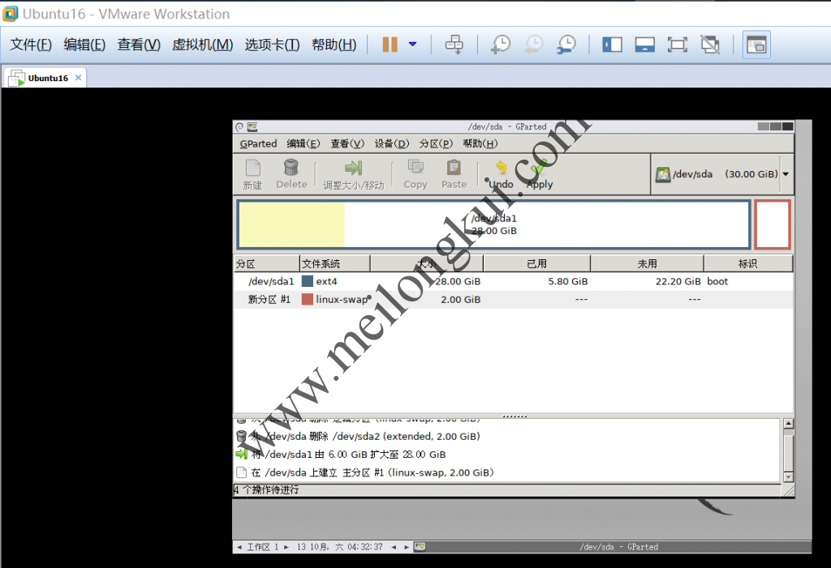Select operation expanding /dev/sda1 to 28.00 GiB
This screenshot has width=831, height=568.
(x=342, y=455)
